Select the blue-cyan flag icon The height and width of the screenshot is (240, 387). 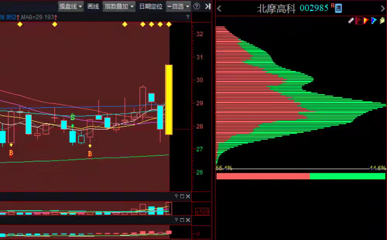374,21
